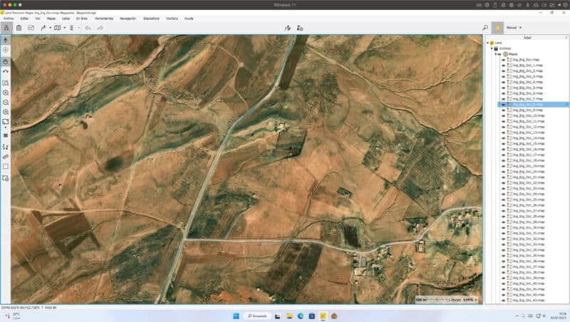Click the device icon in top toolbar
570x322 pixels.
72,28
